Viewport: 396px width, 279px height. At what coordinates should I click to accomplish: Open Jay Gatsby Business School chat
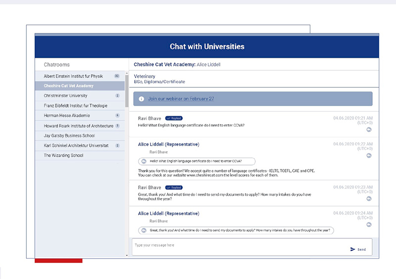click(x=69, y=136)
